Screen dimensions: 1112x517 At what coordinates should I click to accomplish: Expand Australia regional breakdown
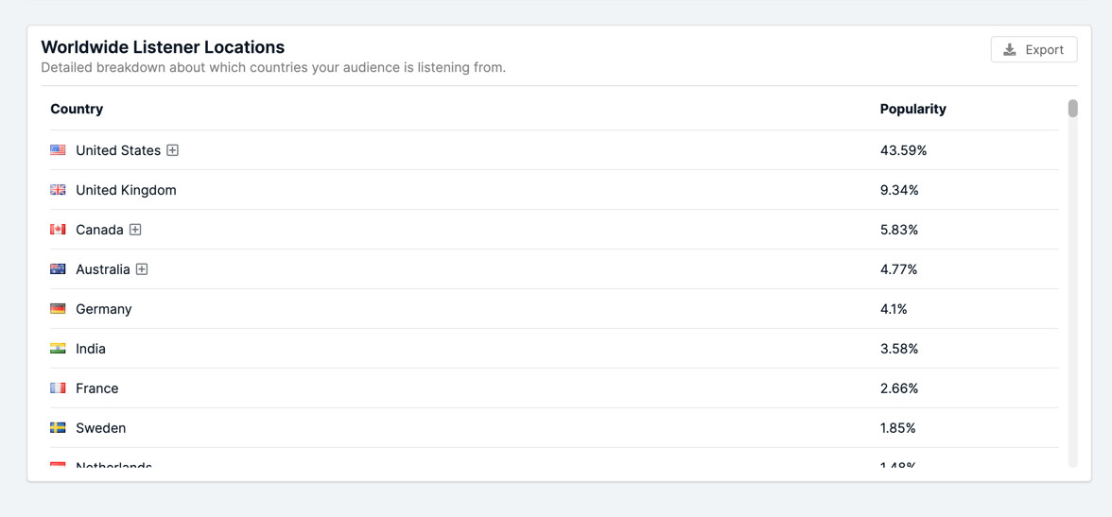[142, 269]
